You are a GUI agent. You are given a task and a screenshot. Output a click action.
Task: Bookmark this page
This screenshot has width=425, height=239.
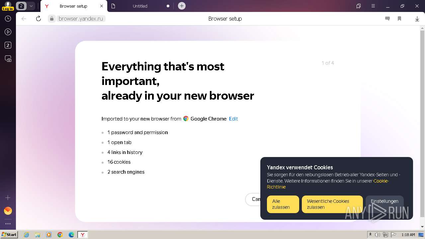click(x=399, y=19)
